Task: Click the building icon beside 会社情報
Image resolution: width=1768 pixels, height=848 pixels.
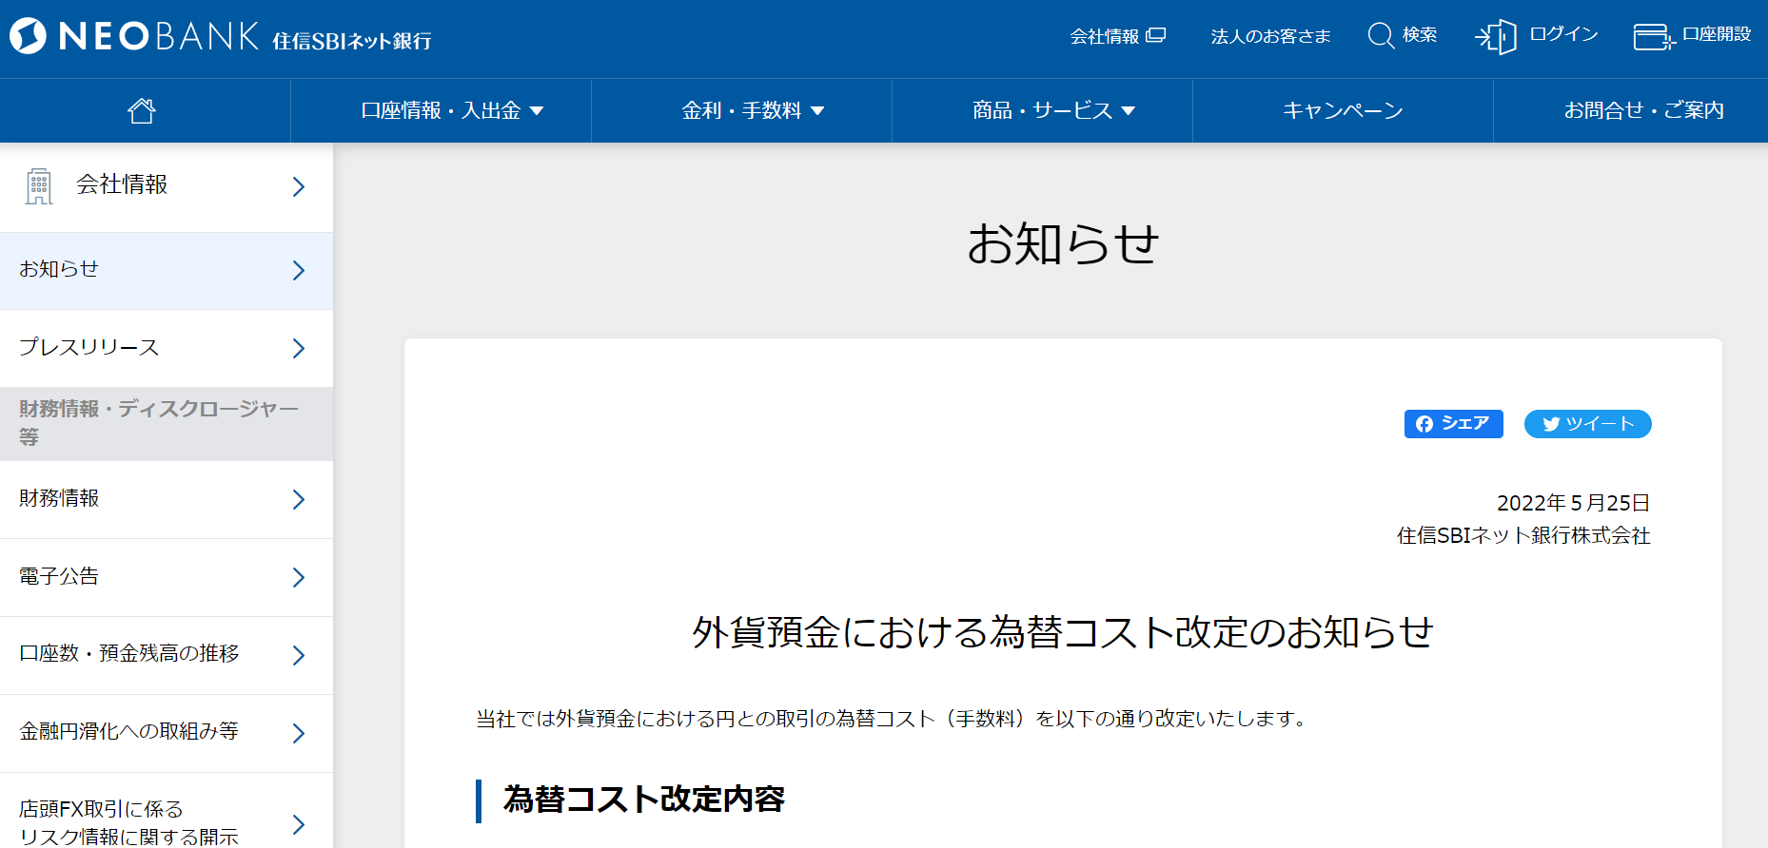Action: [39, 186]
